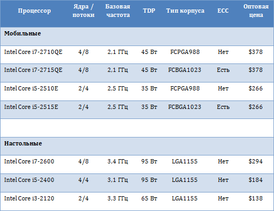Click 35 Вт TDP in i5-2515E row

tap(149, 107)
